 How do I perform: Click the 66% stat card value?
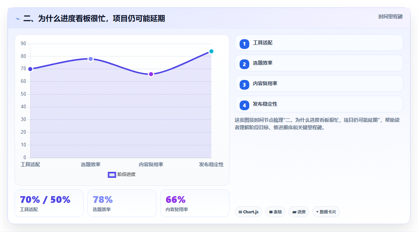click(175, 200)
